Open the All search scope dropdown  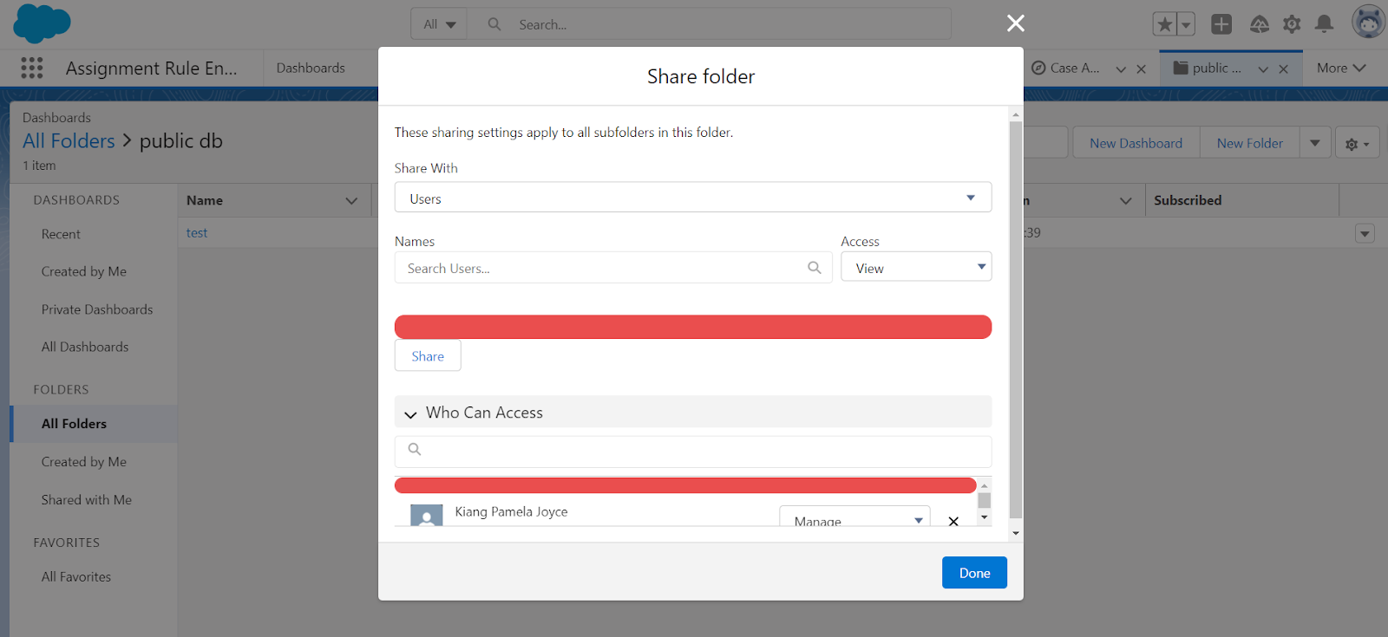coord(439,24)
